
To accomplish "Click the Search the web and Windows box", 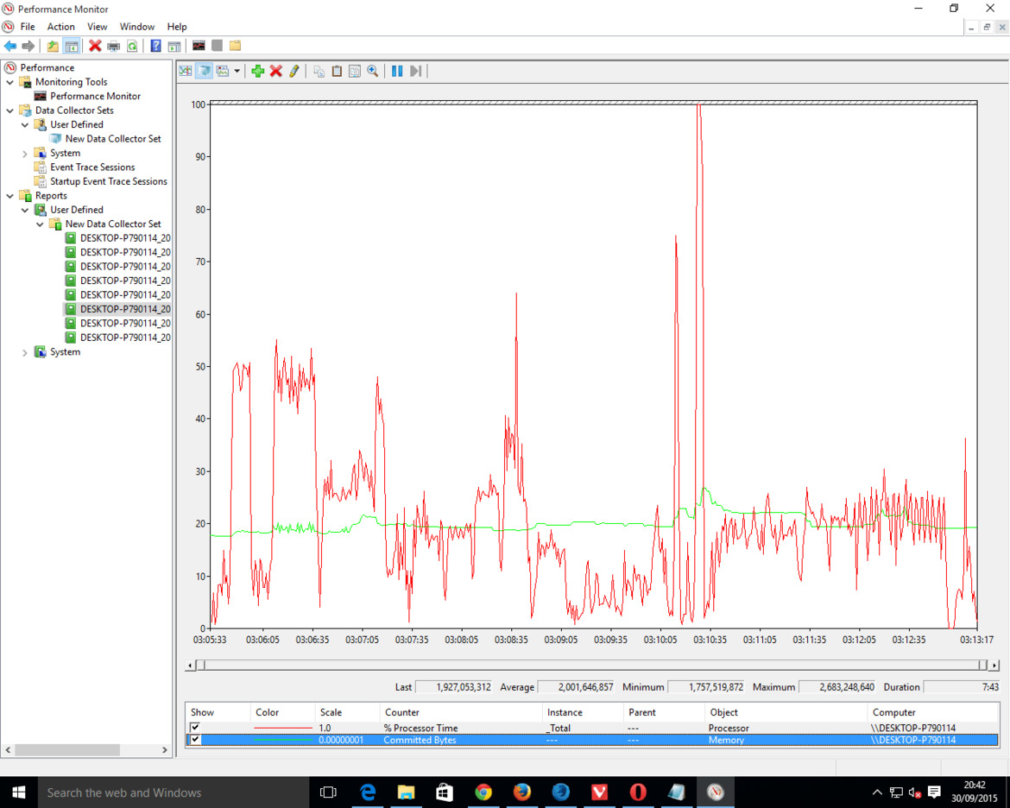I will pos(174,792).
